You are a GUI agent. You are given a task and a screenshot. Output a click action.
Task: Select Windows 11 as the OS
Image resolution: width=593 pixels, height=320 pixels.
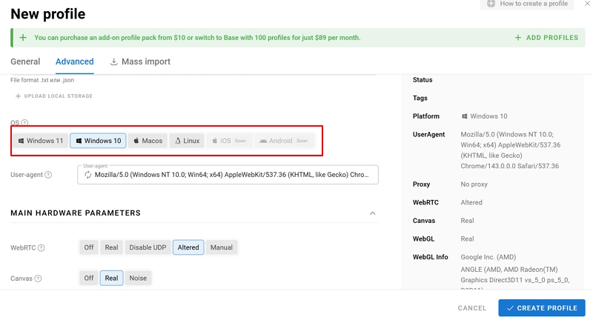(x=40, y=141)
